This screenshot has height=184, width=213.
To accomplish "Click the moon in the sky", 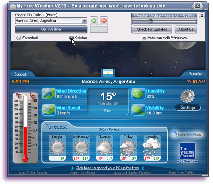I will 182,45.
